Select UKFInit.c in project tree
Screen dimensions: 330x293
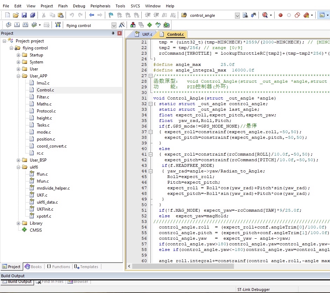(45, 209)
